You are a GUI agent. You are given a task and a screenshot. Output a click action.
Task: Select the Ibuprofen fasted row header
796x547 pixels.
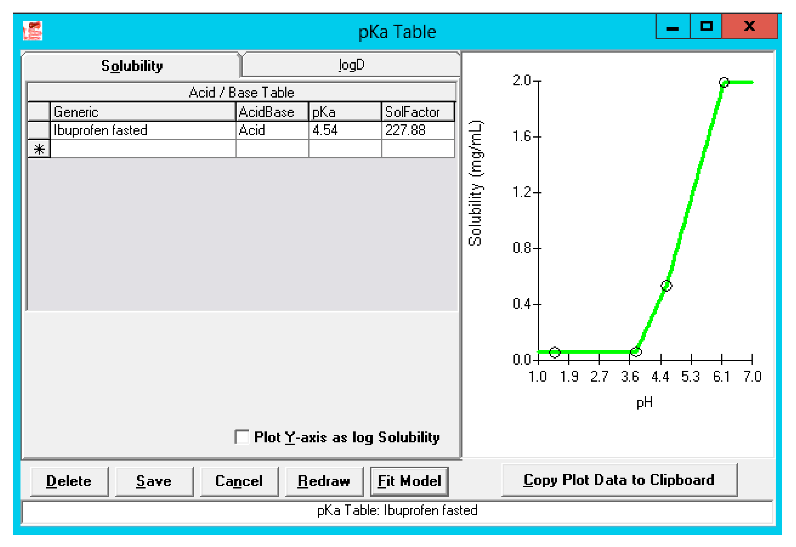39,130
